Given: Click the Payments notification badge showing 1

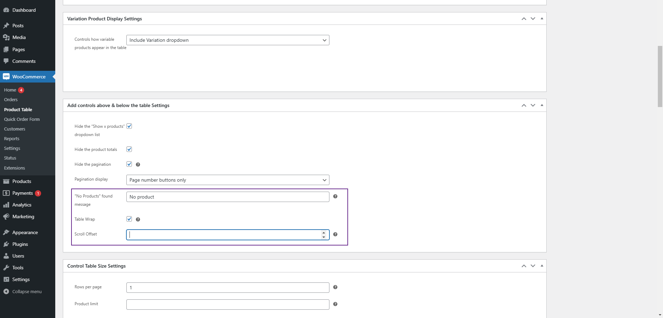Looking at the screenshot, I should tap(38, 193).
